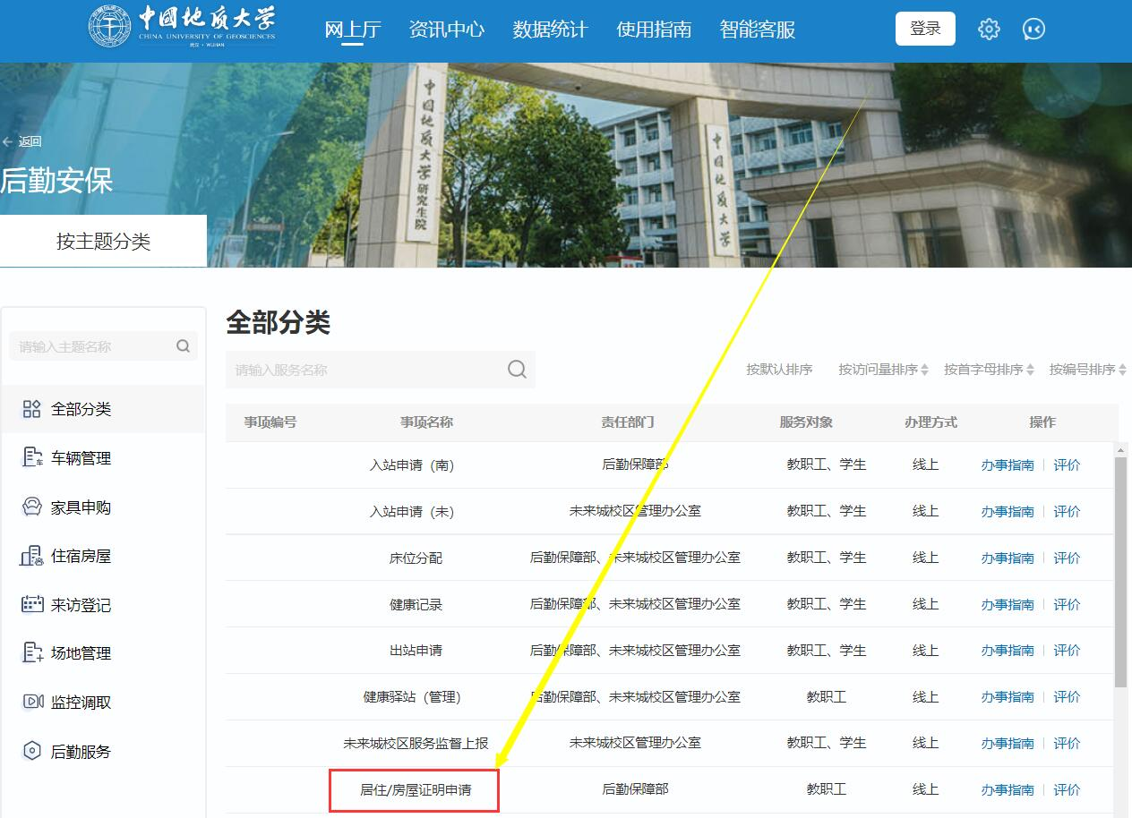Viewport: 1132px width, 818px height.
Task: Select 后勤服务 category in sidebar
Action: click(81, 752)
